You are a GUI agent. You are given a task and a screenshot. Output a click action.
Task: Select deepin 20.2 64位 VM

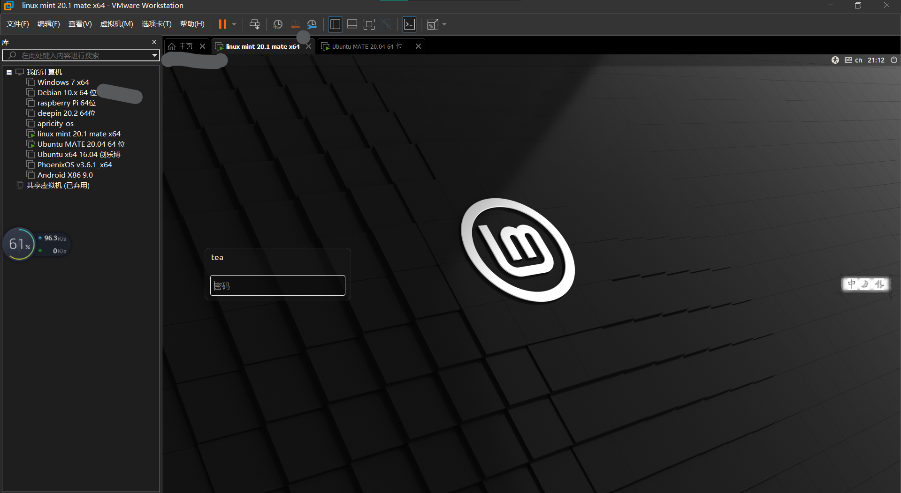[66, 113]
